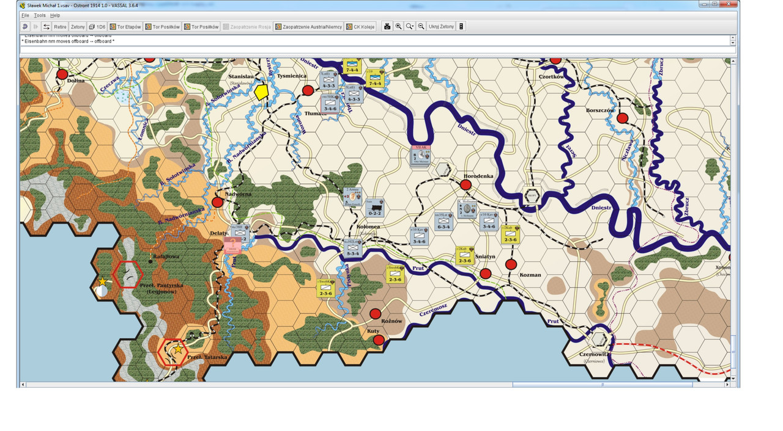
Task: Click the Zetony pieces button
Action: (78, 27)
